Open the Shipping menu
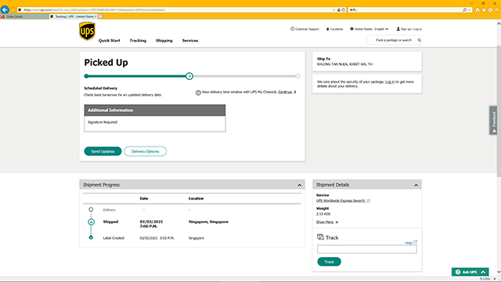Viewport: 501px width, 282px height. pyautogui.click(x=164, y=41)
